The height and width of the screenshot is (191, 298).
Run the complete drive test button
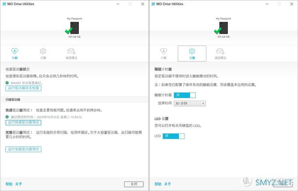[x=23, y=149]
